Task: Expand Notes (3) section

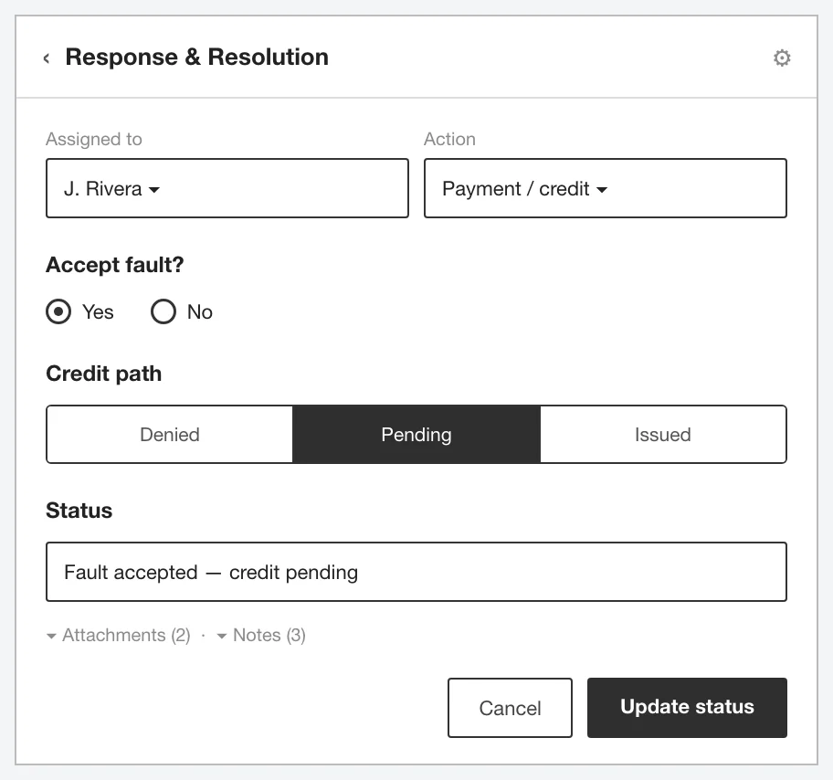Action: pos(261,635)
